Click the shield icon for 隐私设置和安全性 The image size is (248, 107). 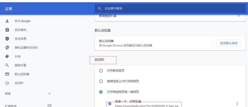[x=7, y=48]
